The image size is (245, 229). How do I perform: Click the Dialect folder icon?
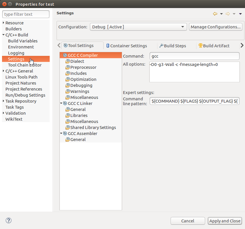pyautogui.click(x=67, y=61)
